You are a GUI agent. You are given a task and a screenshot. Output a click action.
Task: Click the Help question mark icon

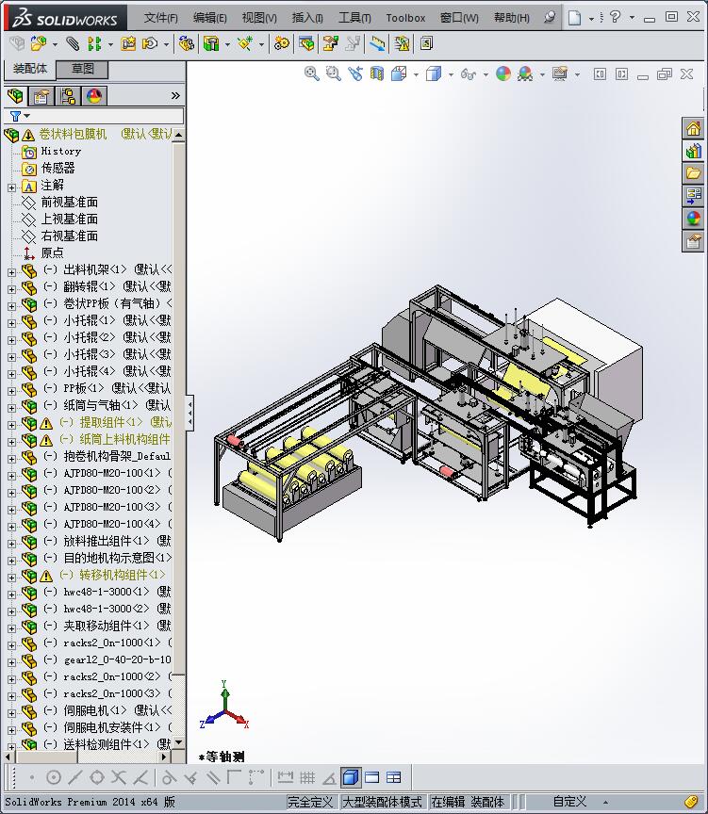pos(616,17)
